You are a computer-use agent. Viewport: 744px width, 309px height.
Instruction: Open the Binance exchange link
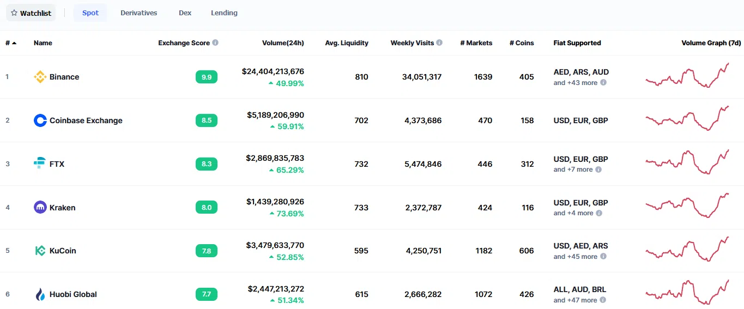64,77
